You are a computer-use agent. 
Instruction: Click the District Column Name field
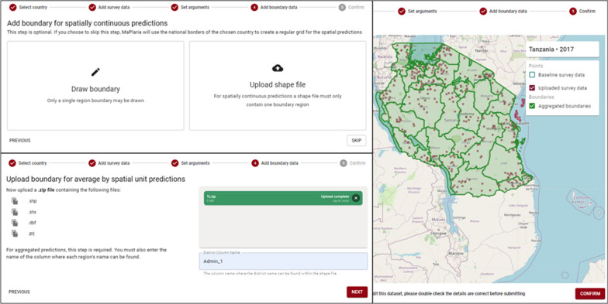[283, 261]
